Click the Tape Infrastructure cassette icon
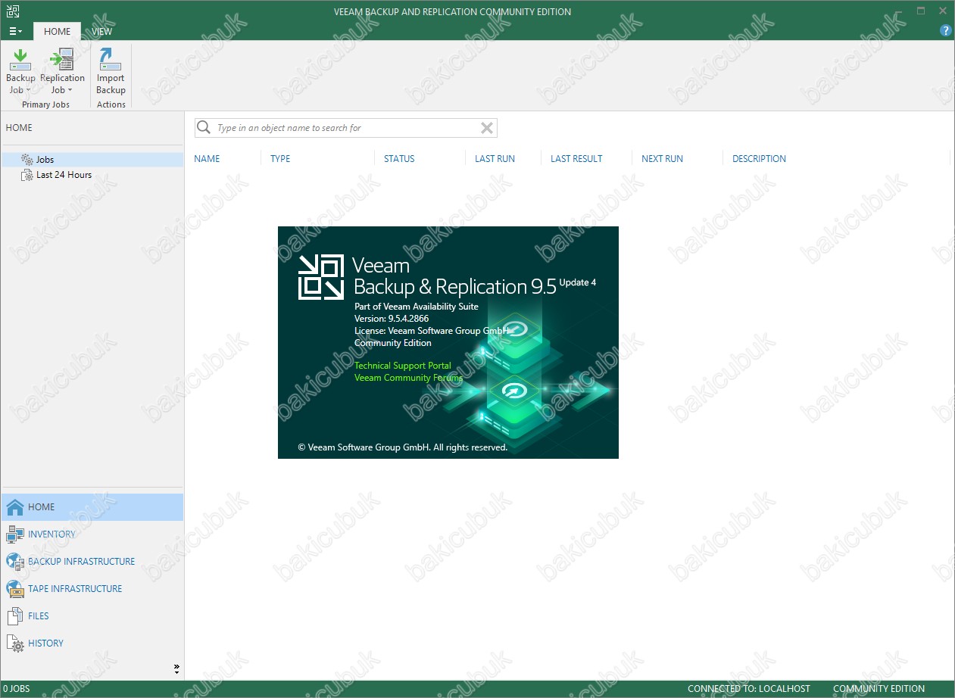Image resolution: width=955 pixels, height=698 pixels. point(15,589)
